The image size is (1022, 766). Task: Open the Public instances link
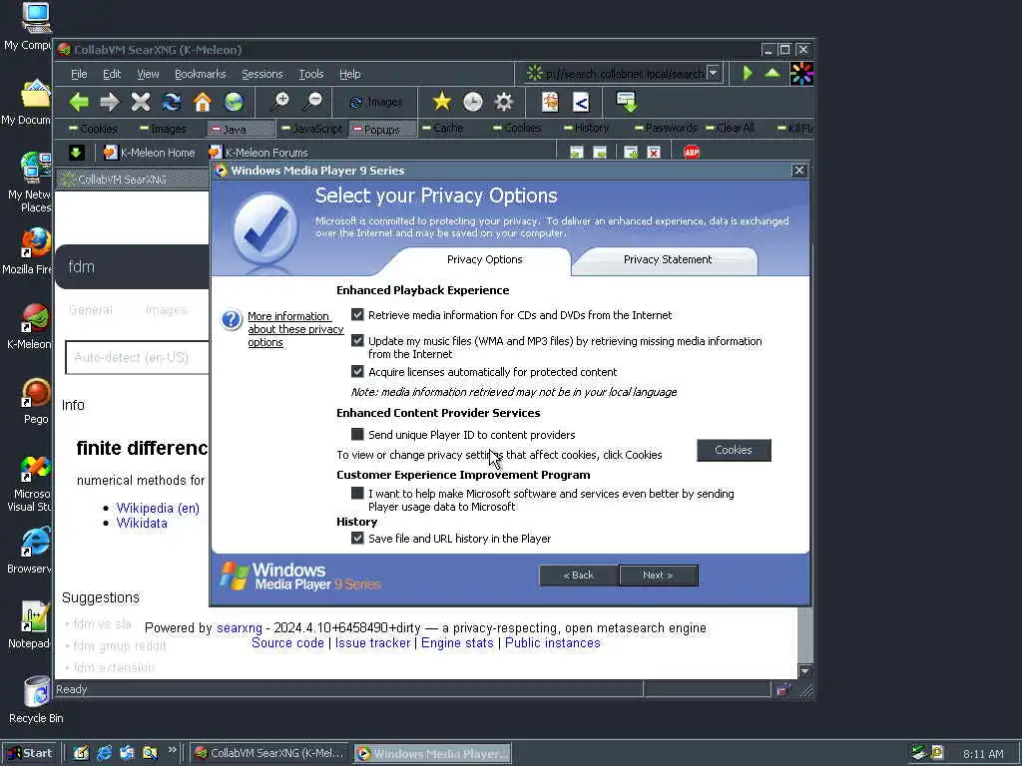coord(553,643)
